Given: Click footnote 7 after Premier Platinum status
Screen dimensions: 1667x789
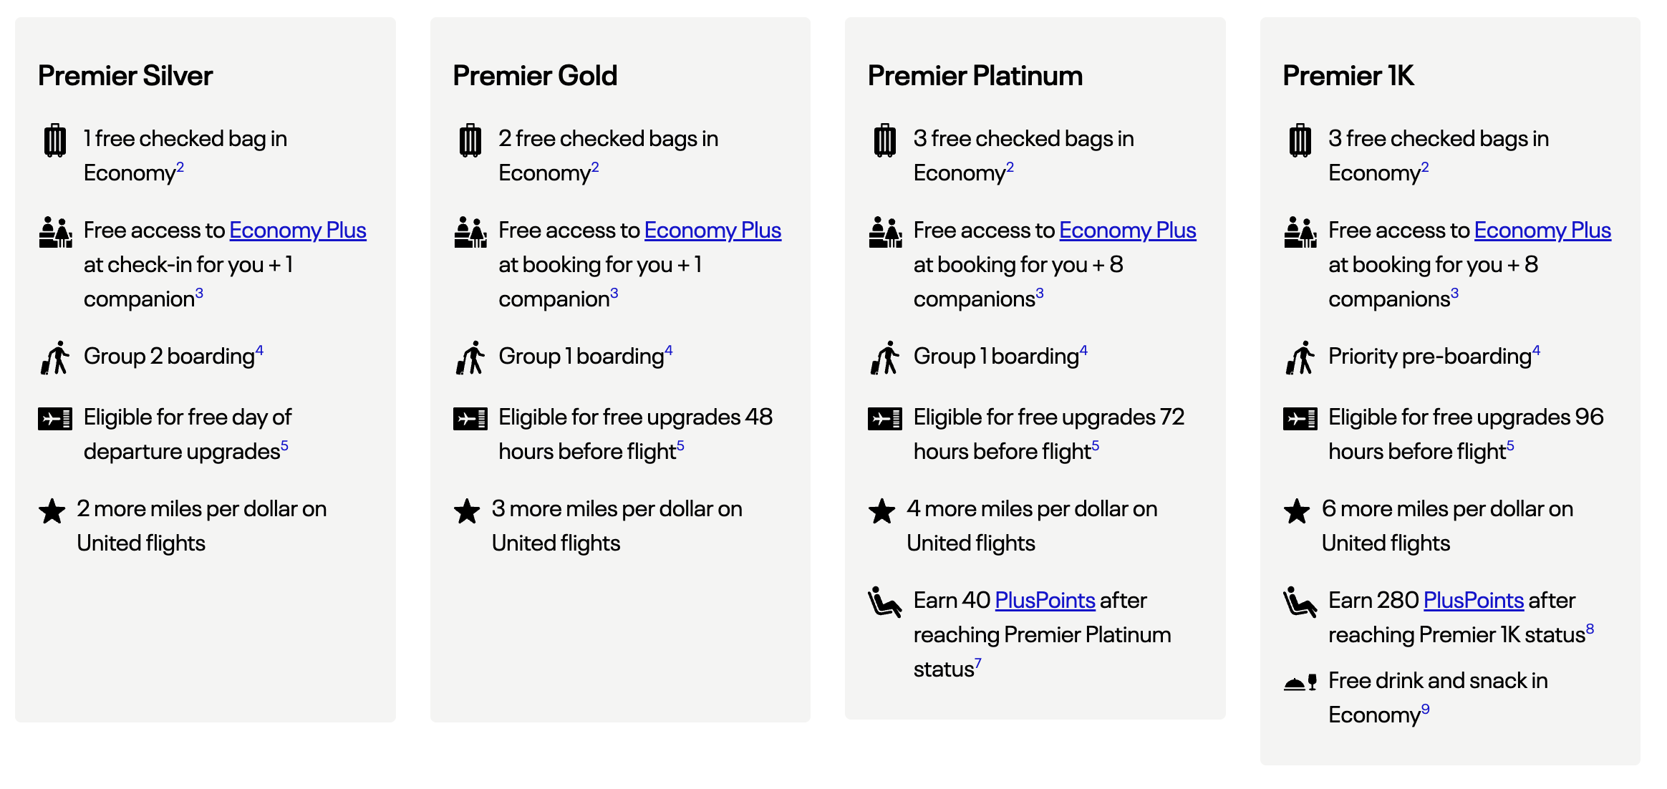Looking at the screenshot, I should [977, 663].
